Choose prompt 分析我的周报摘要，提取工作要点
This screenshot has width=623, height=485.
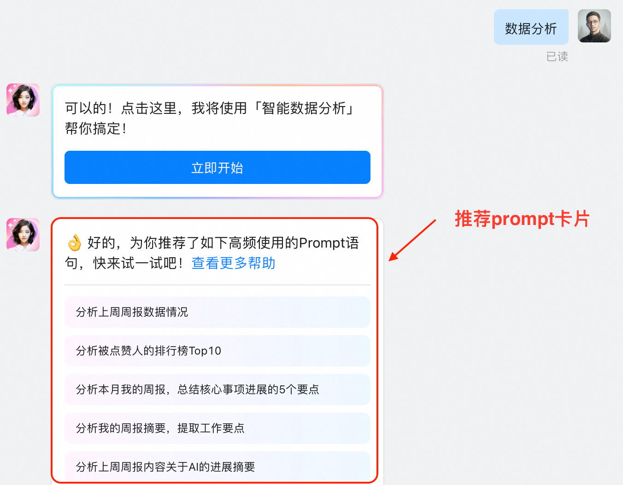217,428
